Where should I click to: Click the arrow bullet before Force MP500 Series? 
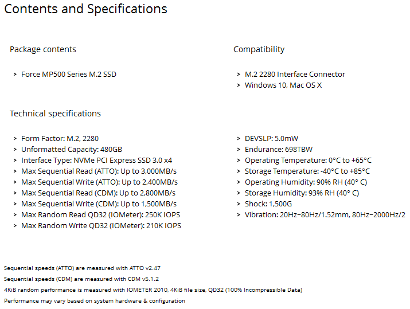click(x=15, y=75)
